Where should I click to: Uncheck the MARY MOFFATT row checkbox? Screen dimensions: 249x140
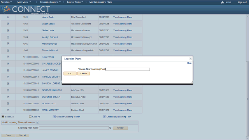click(8, 110)
